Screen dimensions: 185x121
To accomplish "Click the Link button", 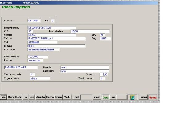I will coord(113,97).
